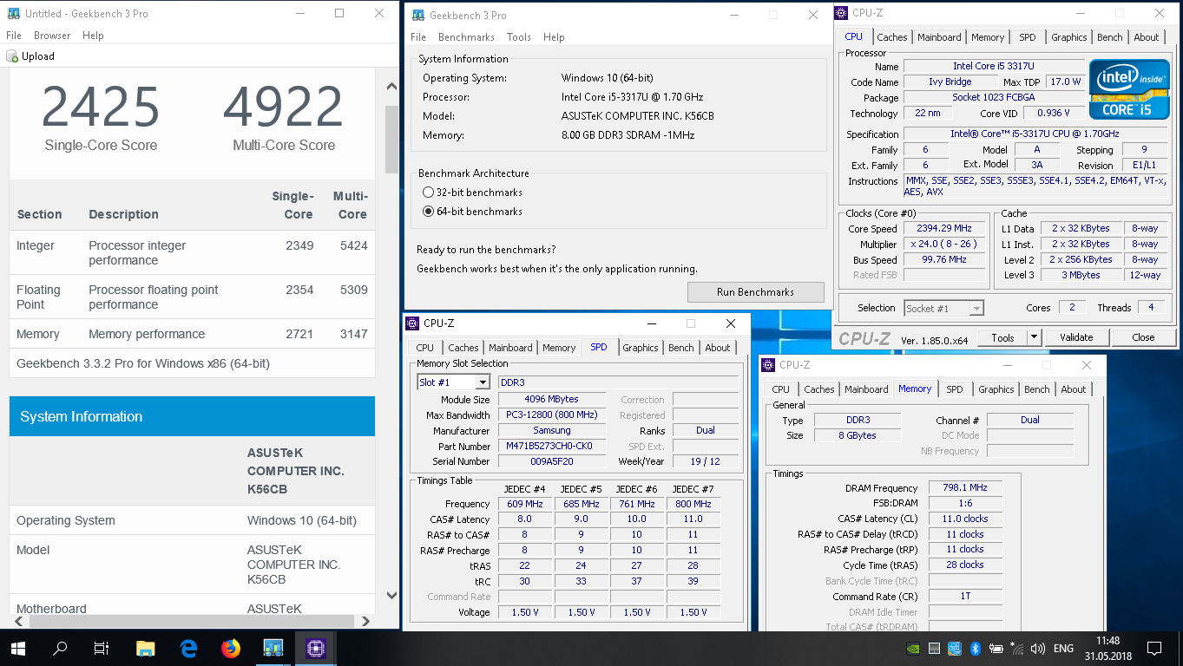Click horizontal scroll right arrow in Geekbench results
Screen dimensions: 1183x666
coord(367,621)
